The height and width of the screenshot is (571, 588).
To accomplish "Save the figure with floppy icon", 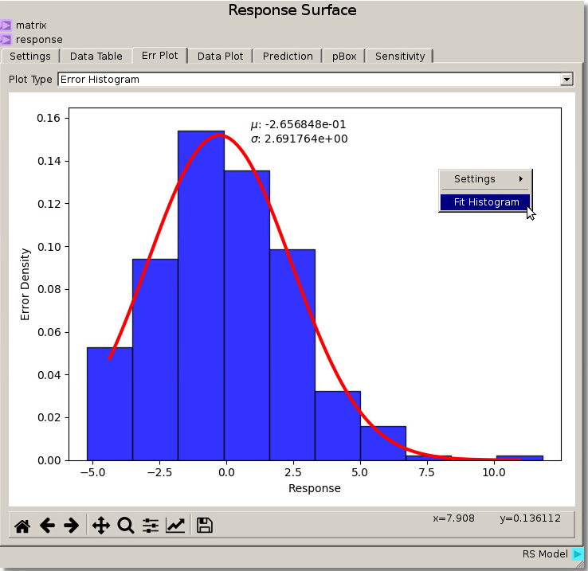I will pos(204,526).
